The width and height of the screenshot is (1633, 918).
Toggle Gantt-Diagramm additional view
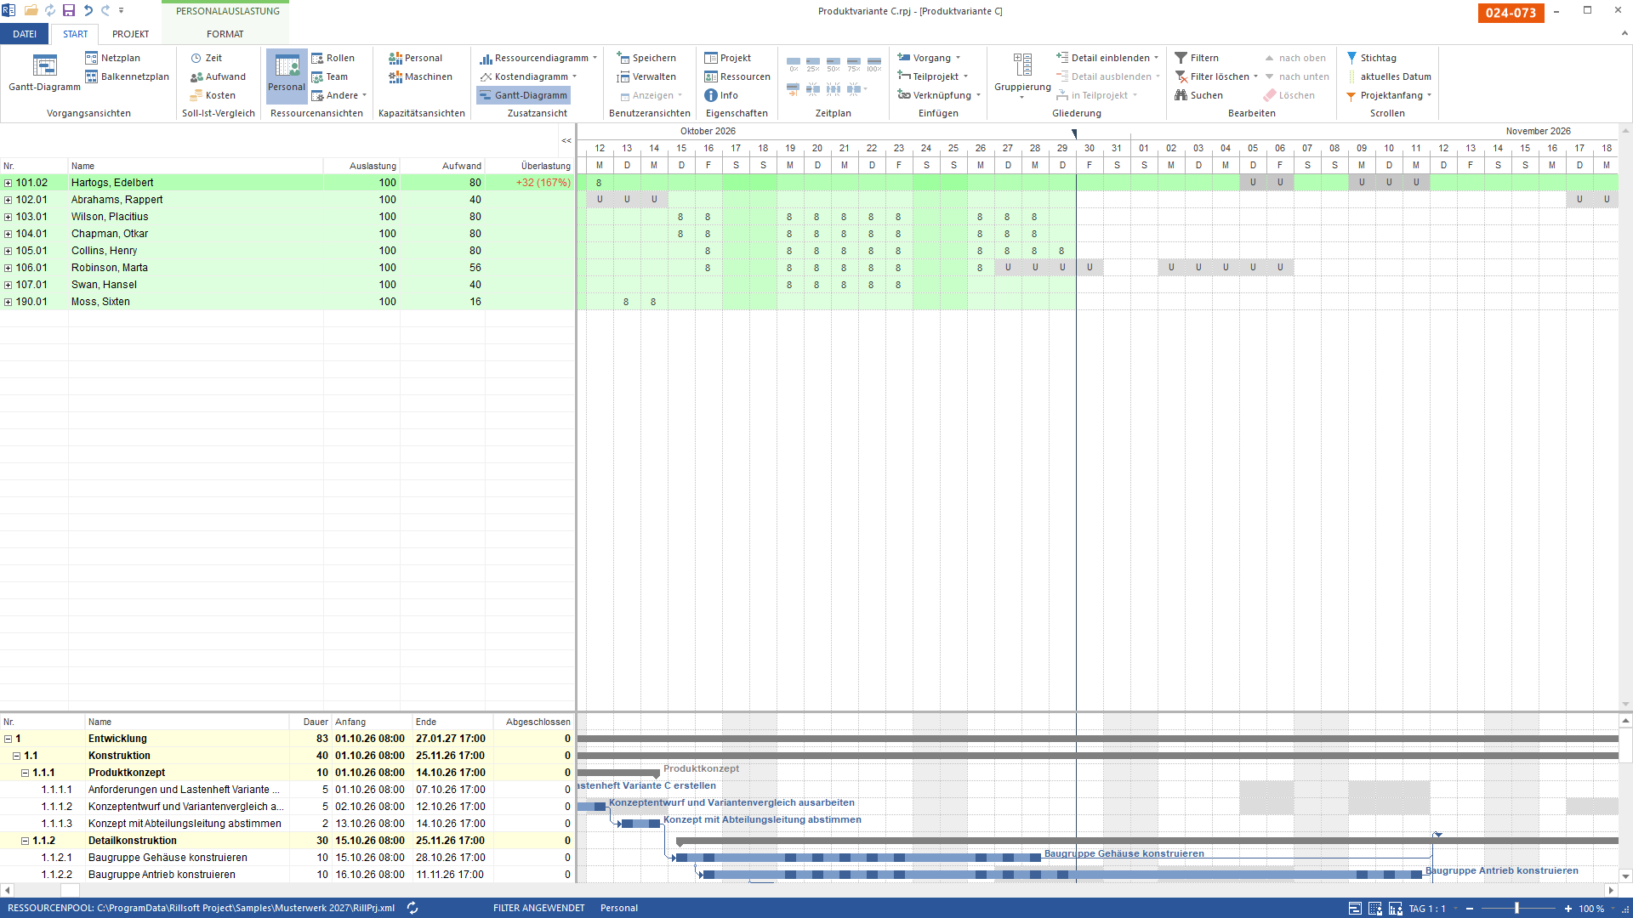click(x=523, y=95)
